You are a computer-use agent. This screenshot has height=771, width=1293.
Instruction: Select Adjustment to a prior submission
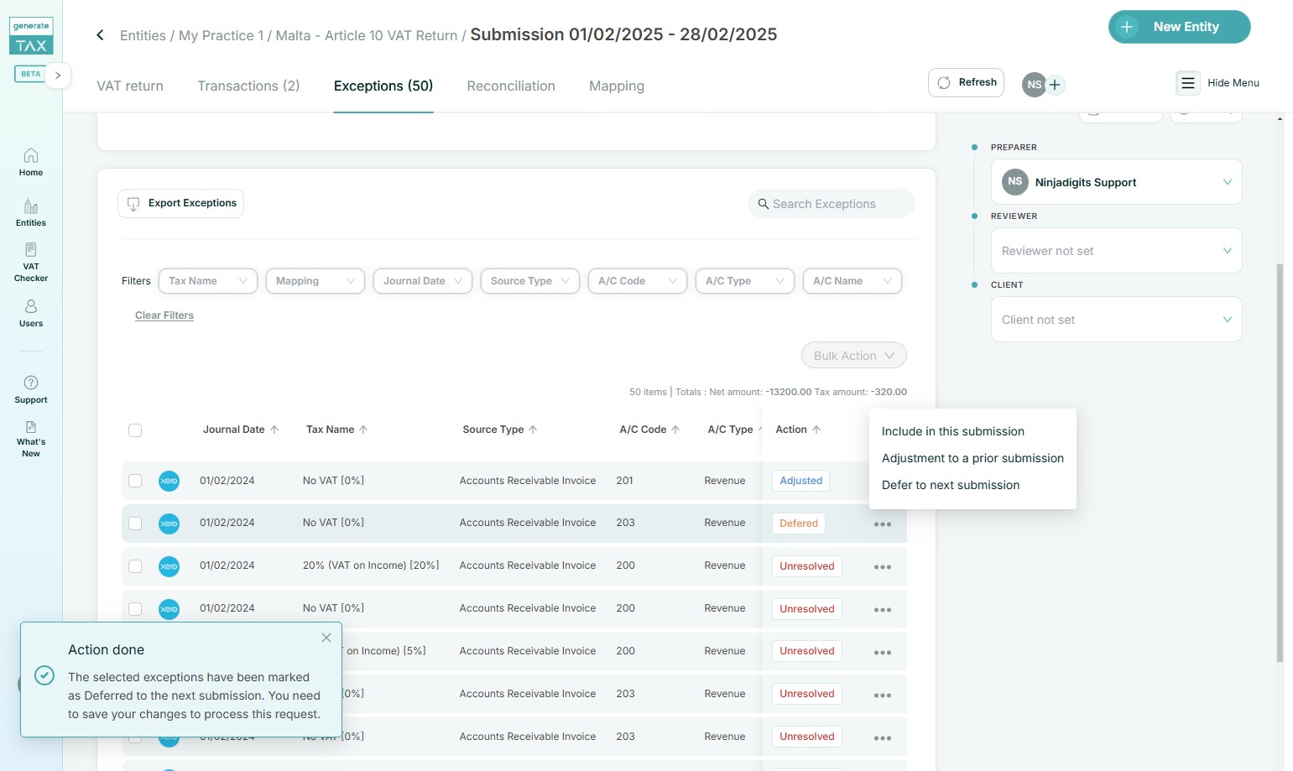tap(972, 458)
